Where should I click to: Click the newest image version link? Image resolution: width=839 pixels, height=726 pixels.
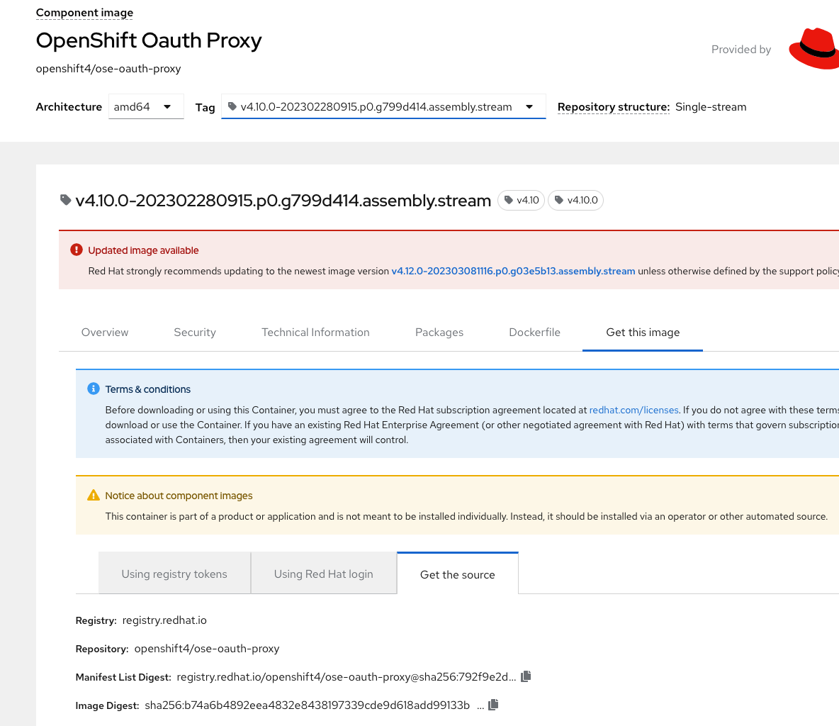point(514,271)
